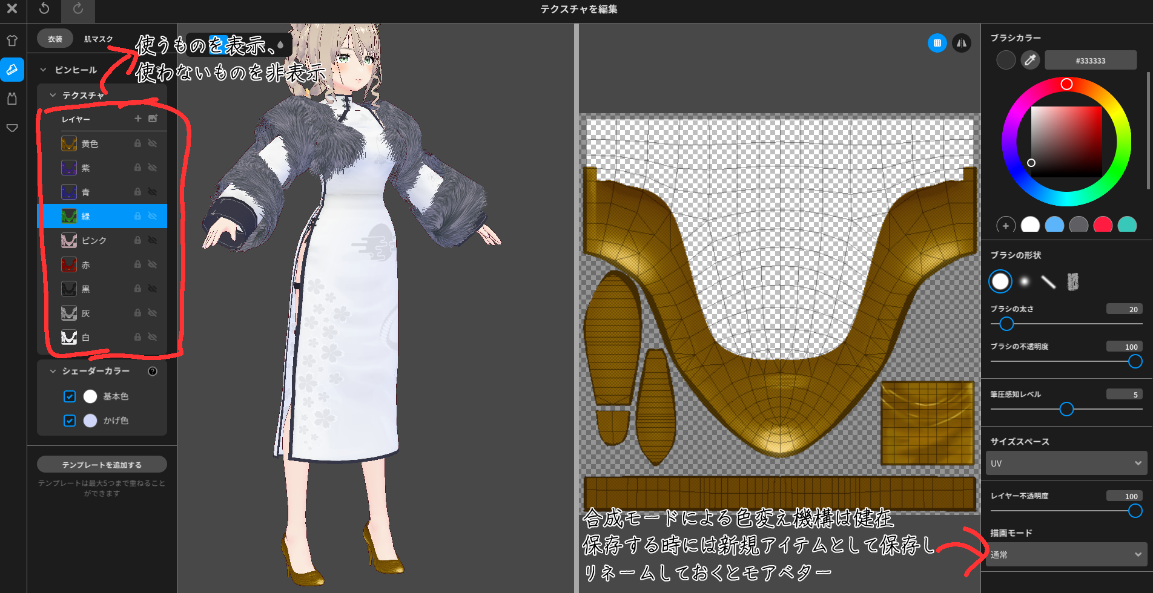Add a new layer with the plus icon

pyautogui.click(x=137, y=119)
